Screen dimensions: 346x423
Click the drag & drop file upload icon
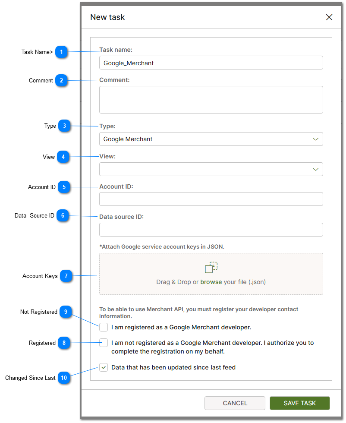(211, 267)
